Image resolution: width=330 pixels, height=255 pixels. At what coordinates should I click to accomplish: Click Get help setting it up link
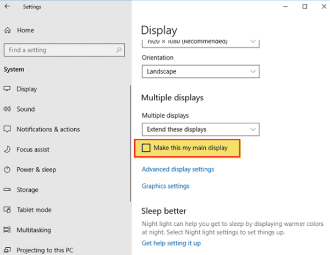point(171,243)
